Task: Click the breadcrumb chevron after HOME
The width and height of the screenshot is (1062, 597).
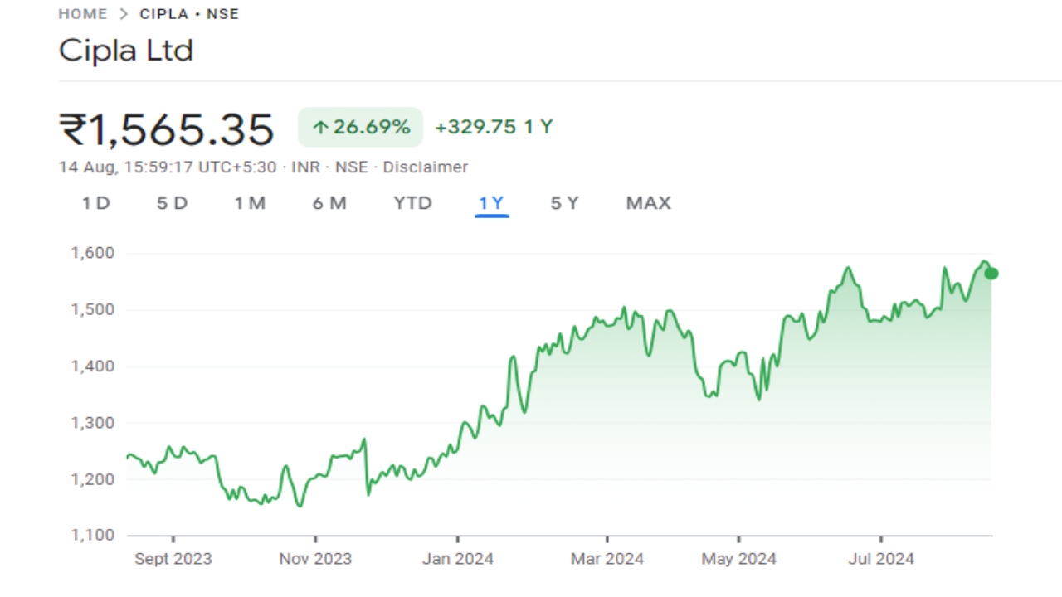Action: point(124,14)
